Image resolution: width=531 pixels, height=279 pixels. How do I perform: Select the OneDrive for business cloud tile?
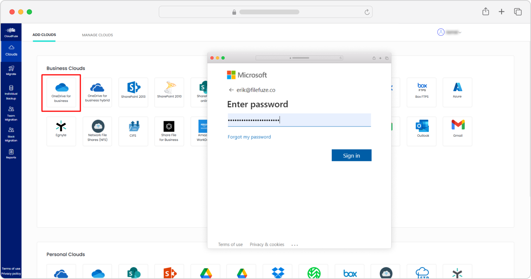pos(61,93)
